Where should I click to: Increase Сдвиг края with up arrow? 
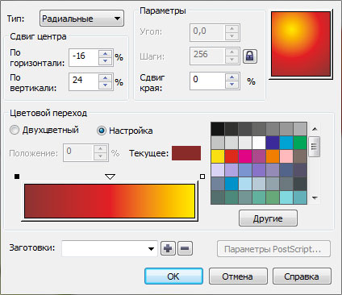click(x=231, y=77)
